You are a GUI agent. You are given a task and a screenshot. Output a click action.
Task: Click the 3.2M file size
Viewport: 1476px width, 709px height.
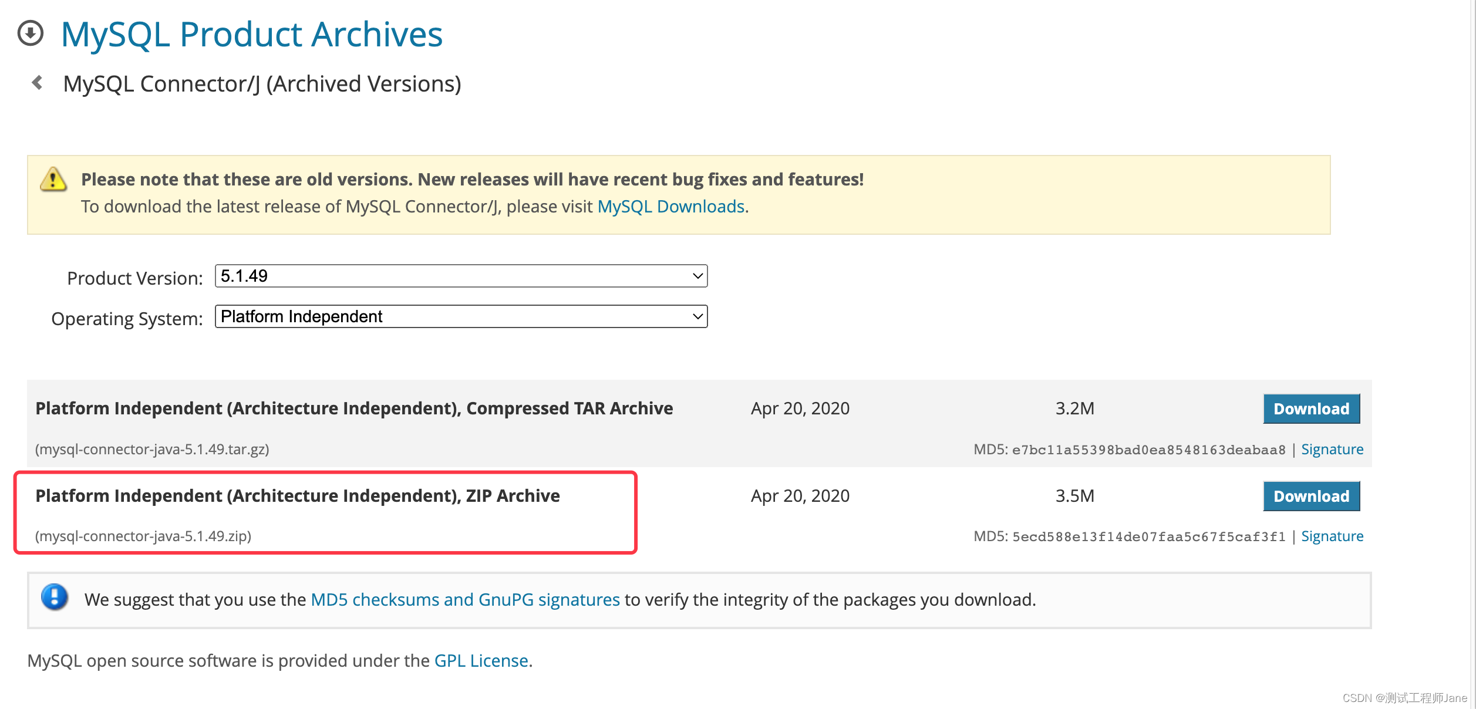coord(1075,408)
